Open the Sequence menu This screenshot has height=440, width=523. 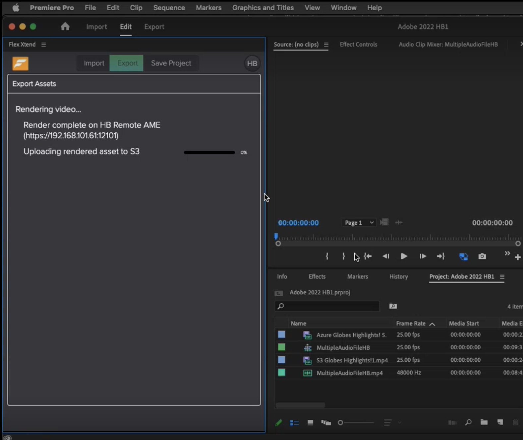coord(169,8)
